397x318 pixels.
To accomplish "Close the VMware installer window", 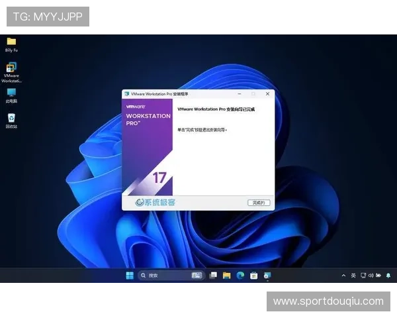I will [x=267, y=94].
